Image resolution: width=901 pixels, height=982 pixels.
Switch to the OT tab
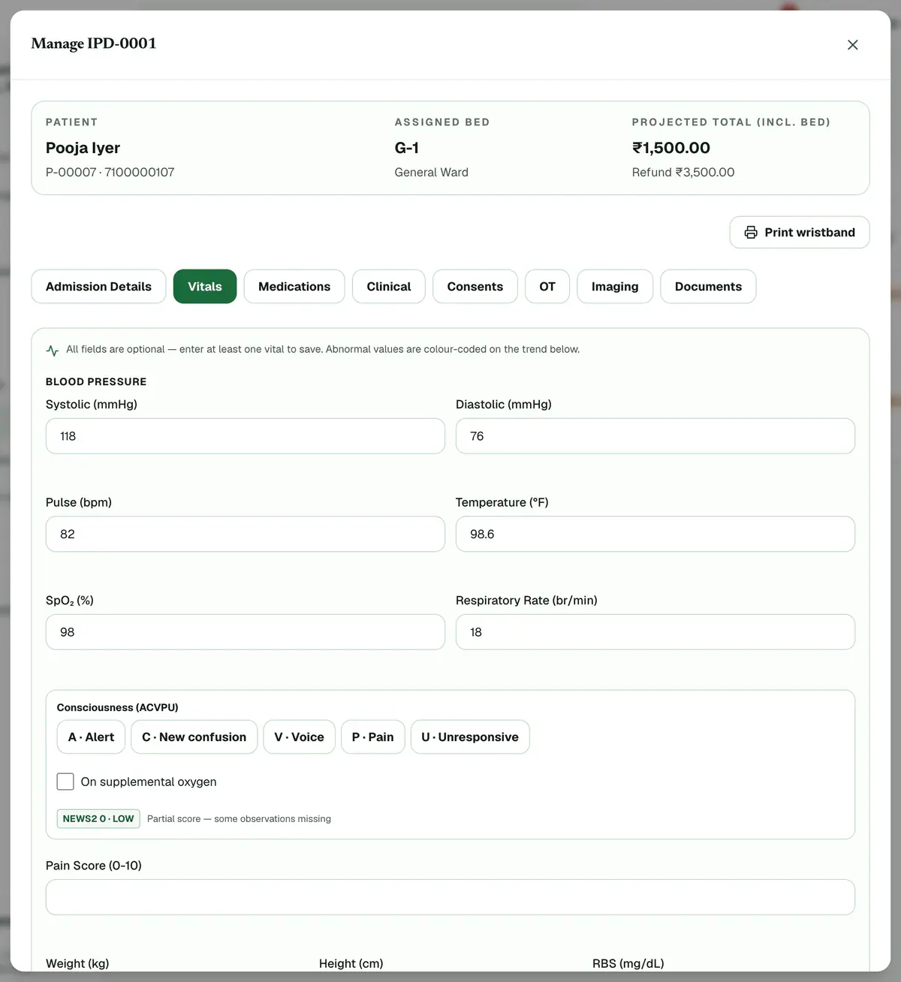[547, 287]
